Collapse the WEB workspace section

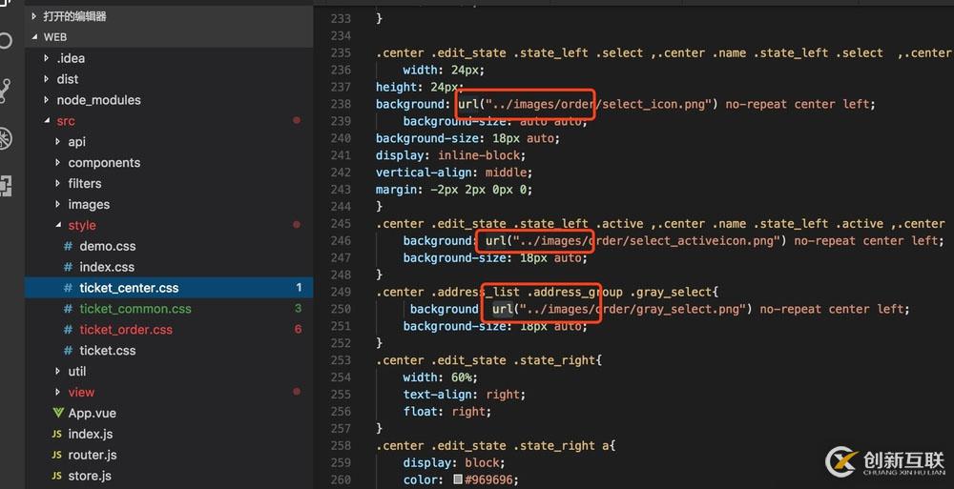tap(34, 37)
